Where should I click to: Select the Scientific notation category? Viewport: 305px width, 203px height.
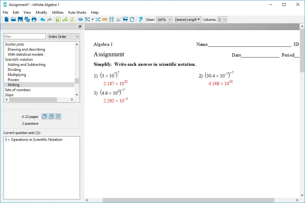[x=19, y=60]
